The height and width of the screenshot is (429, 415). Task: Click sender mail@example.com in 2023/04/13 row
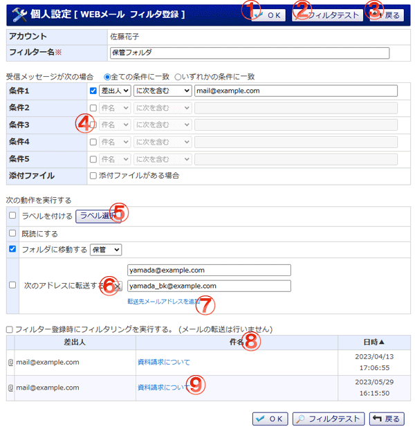[48, 363]
